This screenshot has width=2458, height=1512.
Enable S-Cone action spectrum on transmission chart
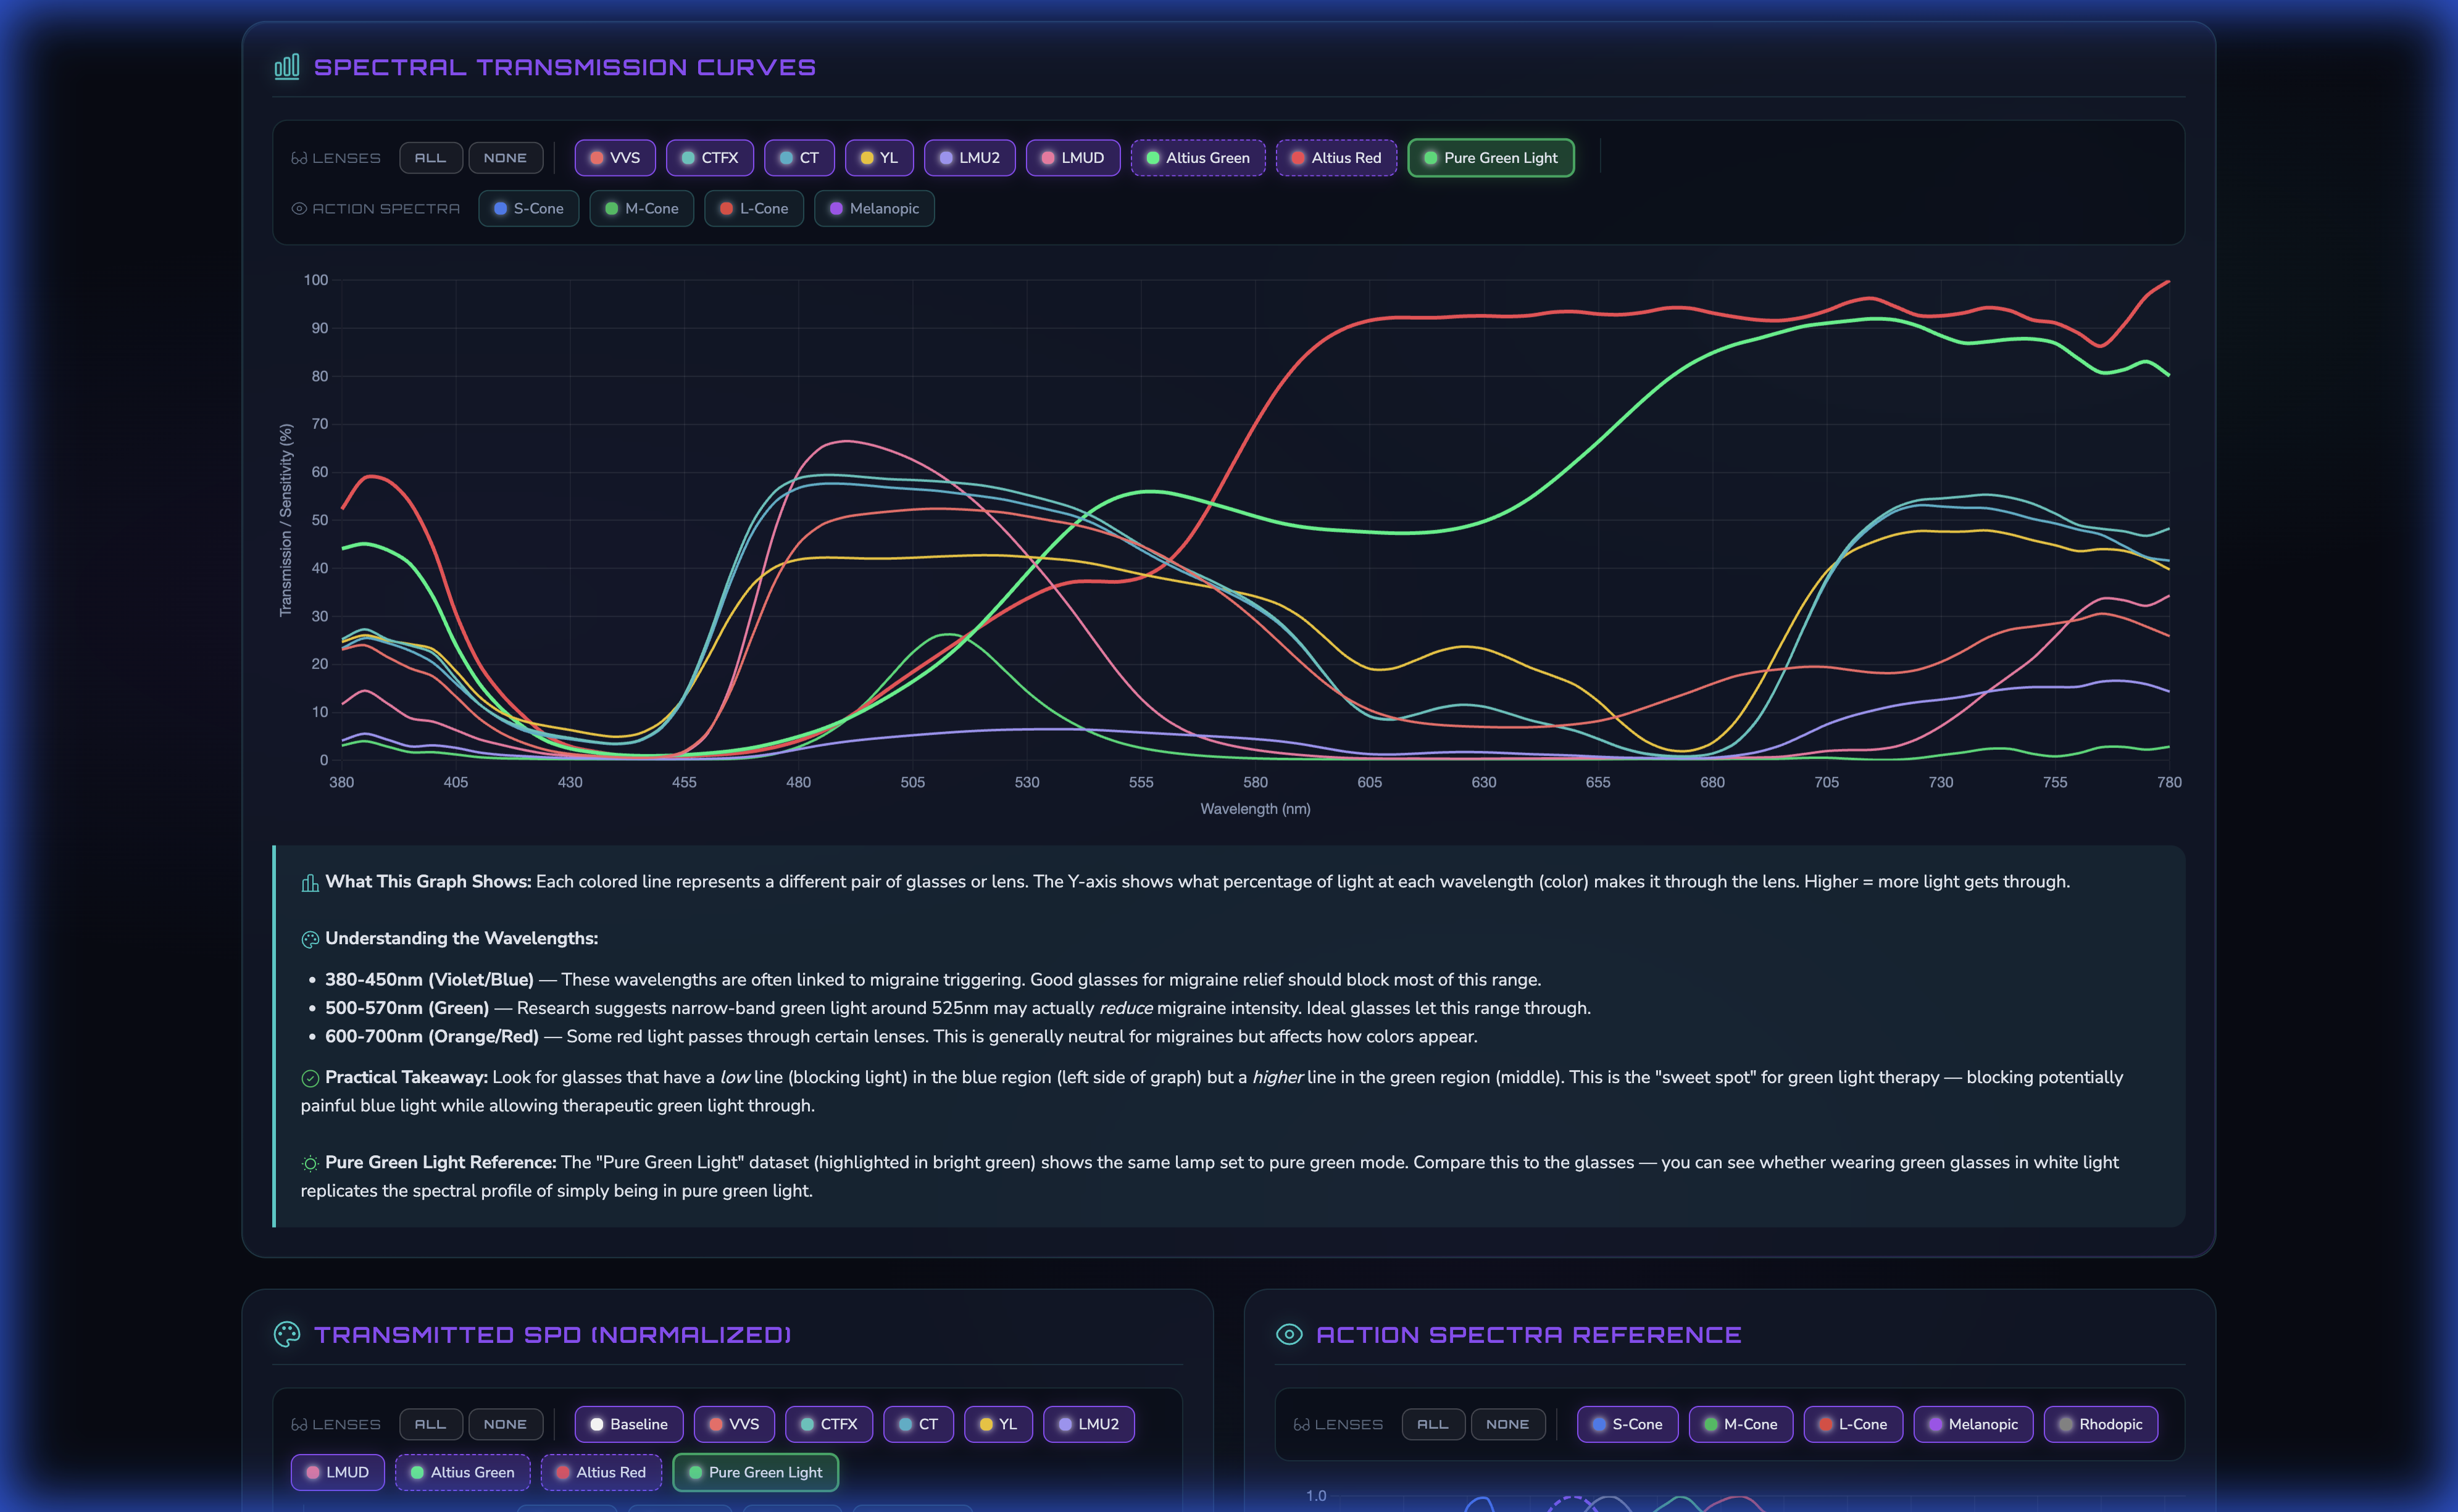529,208
